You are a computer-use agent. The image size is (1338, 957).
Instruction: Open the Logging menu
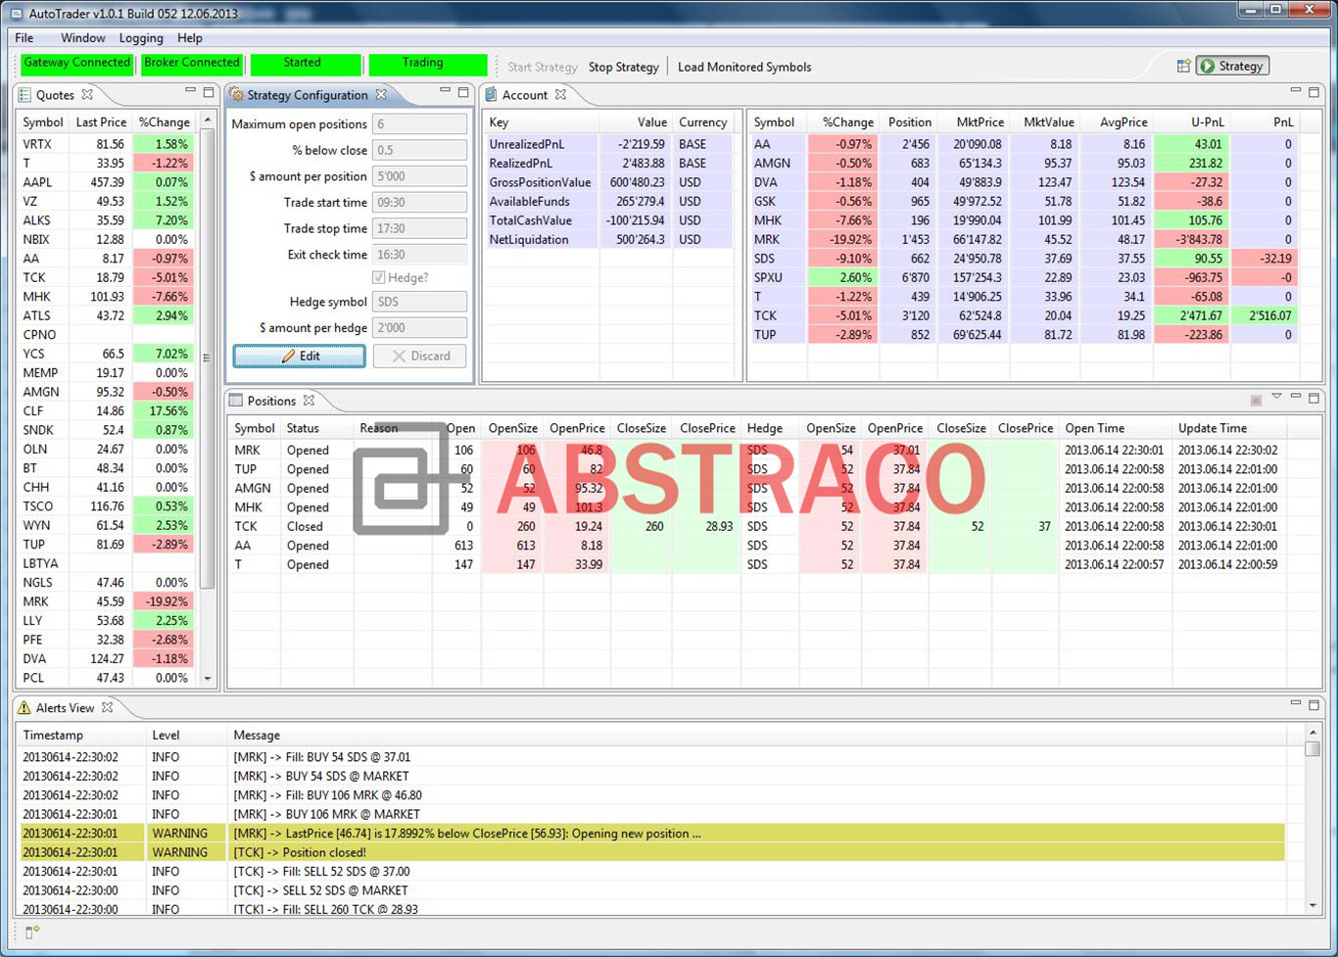click(140, 37)
